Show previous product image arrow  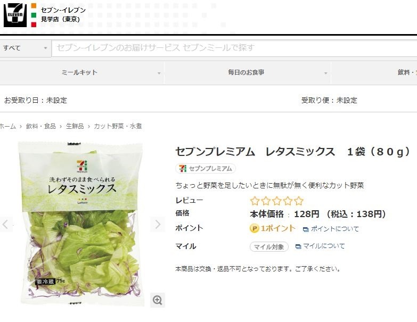[5, 225]
